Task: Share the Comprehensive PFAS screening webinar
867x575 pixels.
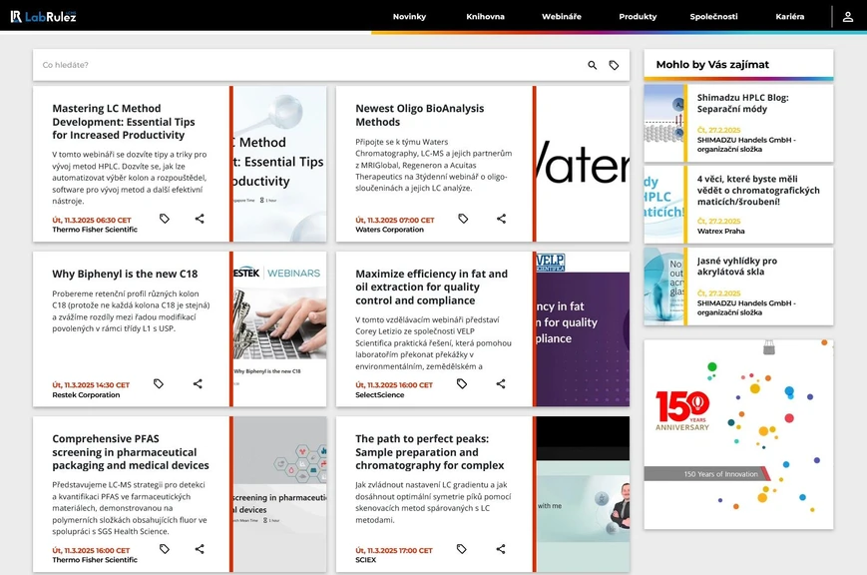Action: [200, 549]
